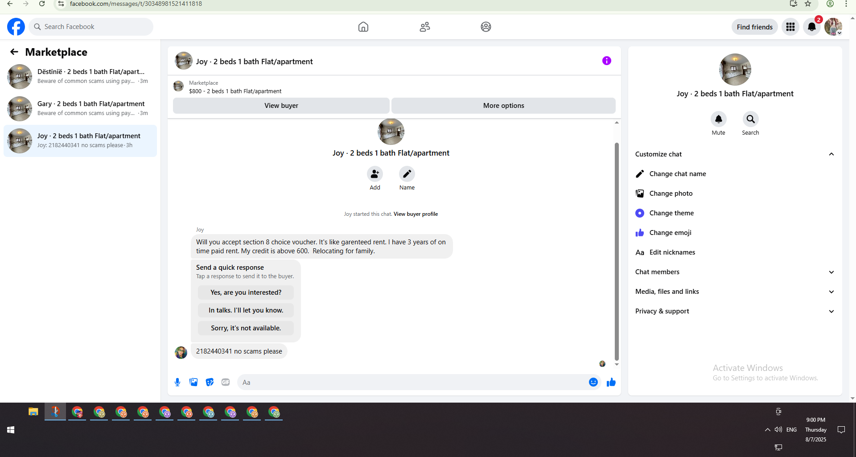Screen dimensions: 856x457
Task: Add people to the chat
Action: 375,174
